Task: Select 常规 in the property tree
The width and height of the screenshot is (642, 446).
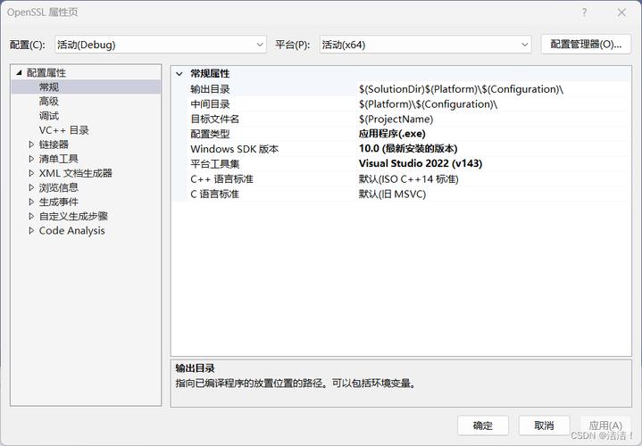Action: pos(49,87)
